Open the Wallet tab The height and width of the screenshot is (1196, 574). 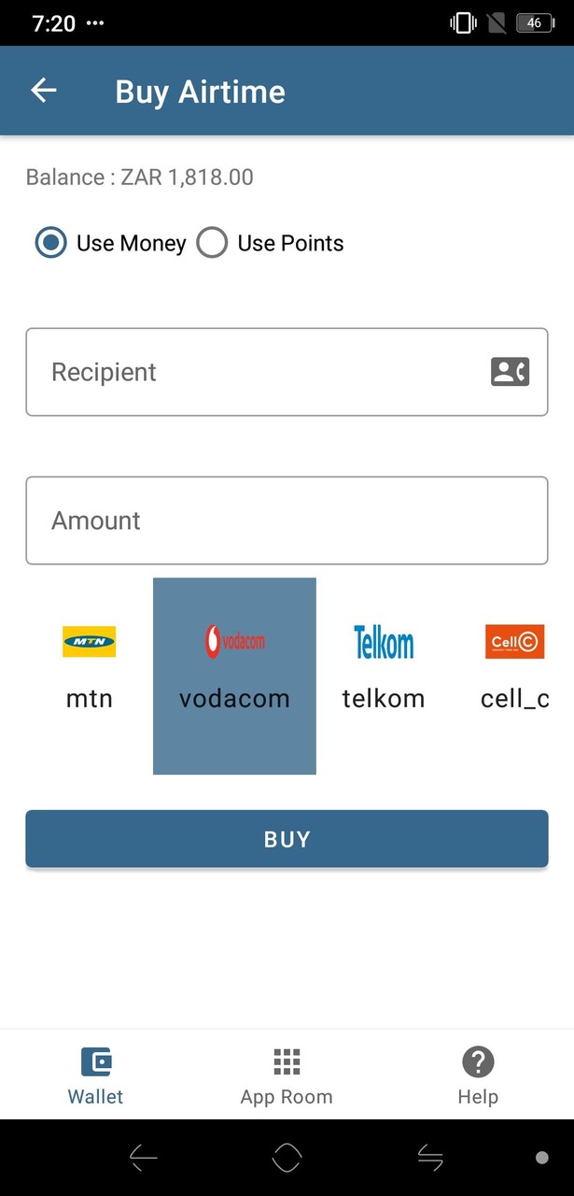tap(95, 1076)
